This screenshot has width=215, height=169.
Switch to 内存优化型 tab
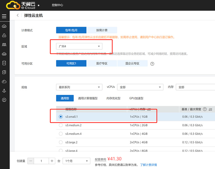click(x=113, y=98)
